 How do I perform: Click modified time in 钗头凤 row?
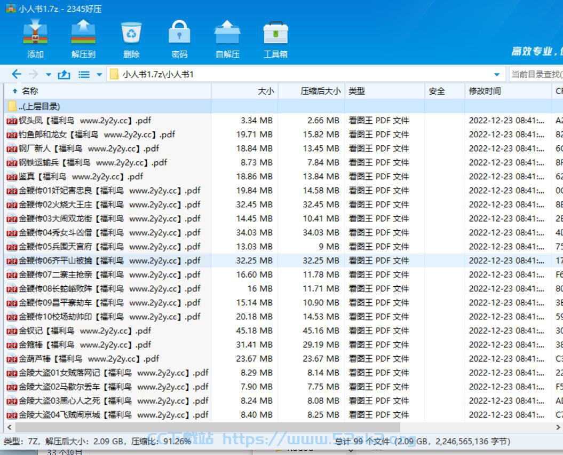[506, 120]
